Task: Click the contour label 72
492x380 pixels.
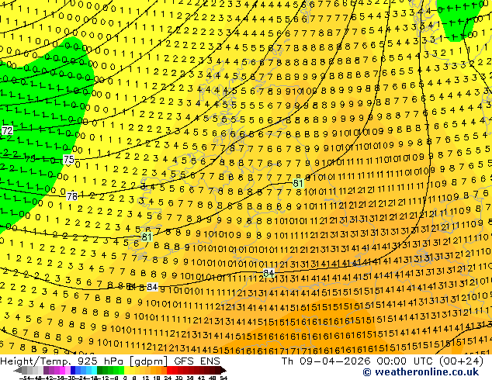Action: click(x=7, y=130)
